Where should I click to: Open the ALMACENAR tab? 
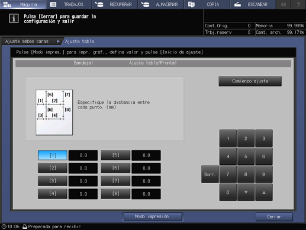tap(161, 4)
